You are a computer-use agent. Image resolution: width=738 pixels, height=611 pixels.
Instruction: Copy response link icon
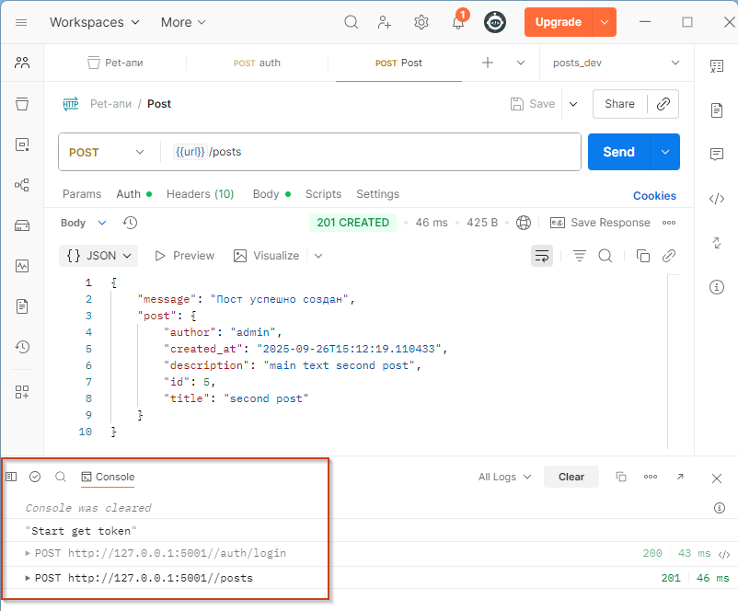pos(669,256)
